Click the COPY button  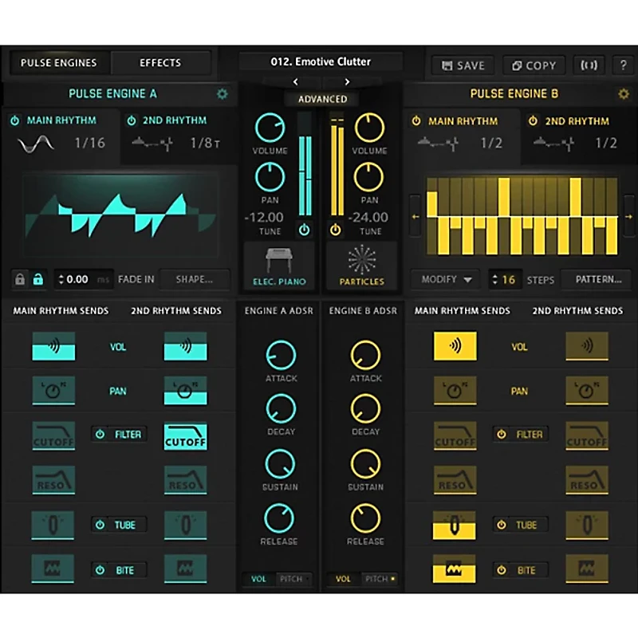[x=533, y=65]
